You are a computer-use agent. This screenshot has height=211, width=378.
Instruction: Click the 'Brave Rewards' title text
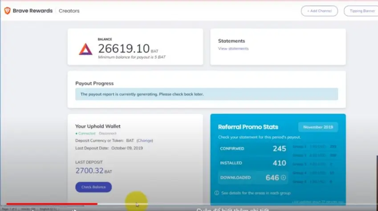point(33,11)
